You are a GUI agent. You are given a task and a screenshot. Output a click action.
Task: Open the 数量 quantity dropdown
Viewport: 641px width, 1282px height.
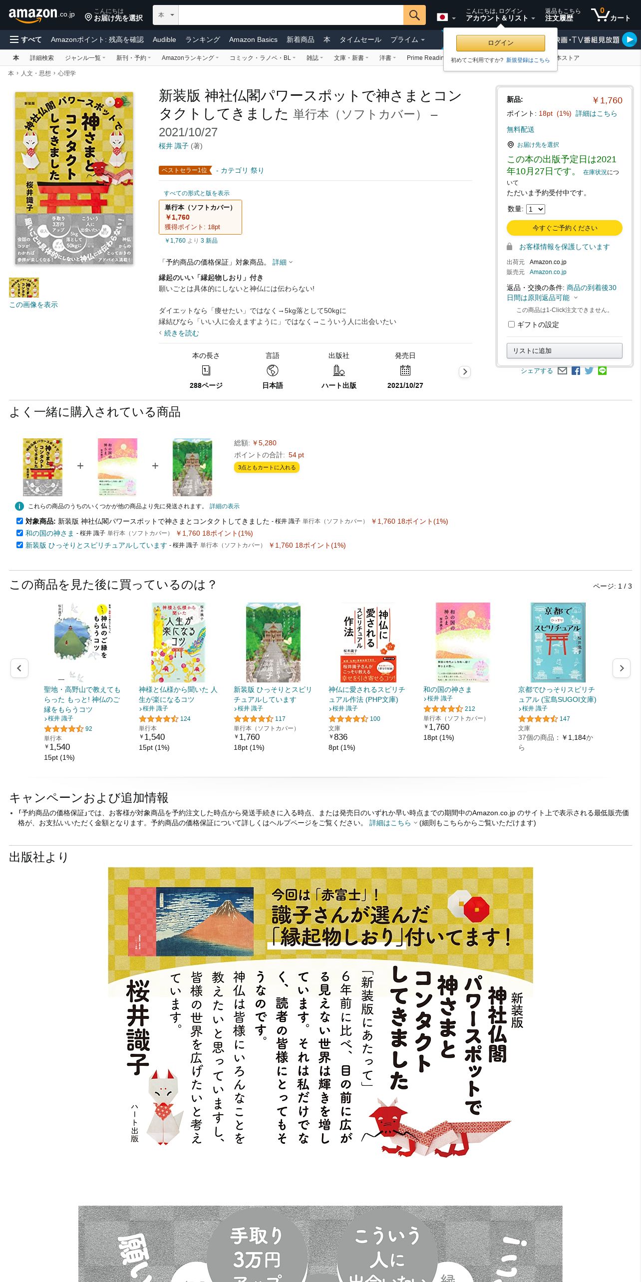(536, 209)
